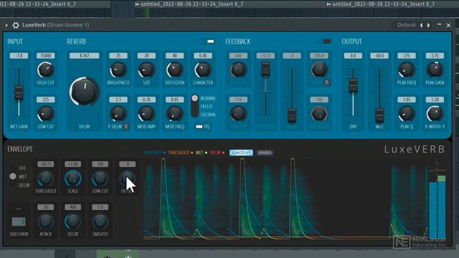Toggle the Feedback section enable switch
459x258 pixels.
pos(327,42)
